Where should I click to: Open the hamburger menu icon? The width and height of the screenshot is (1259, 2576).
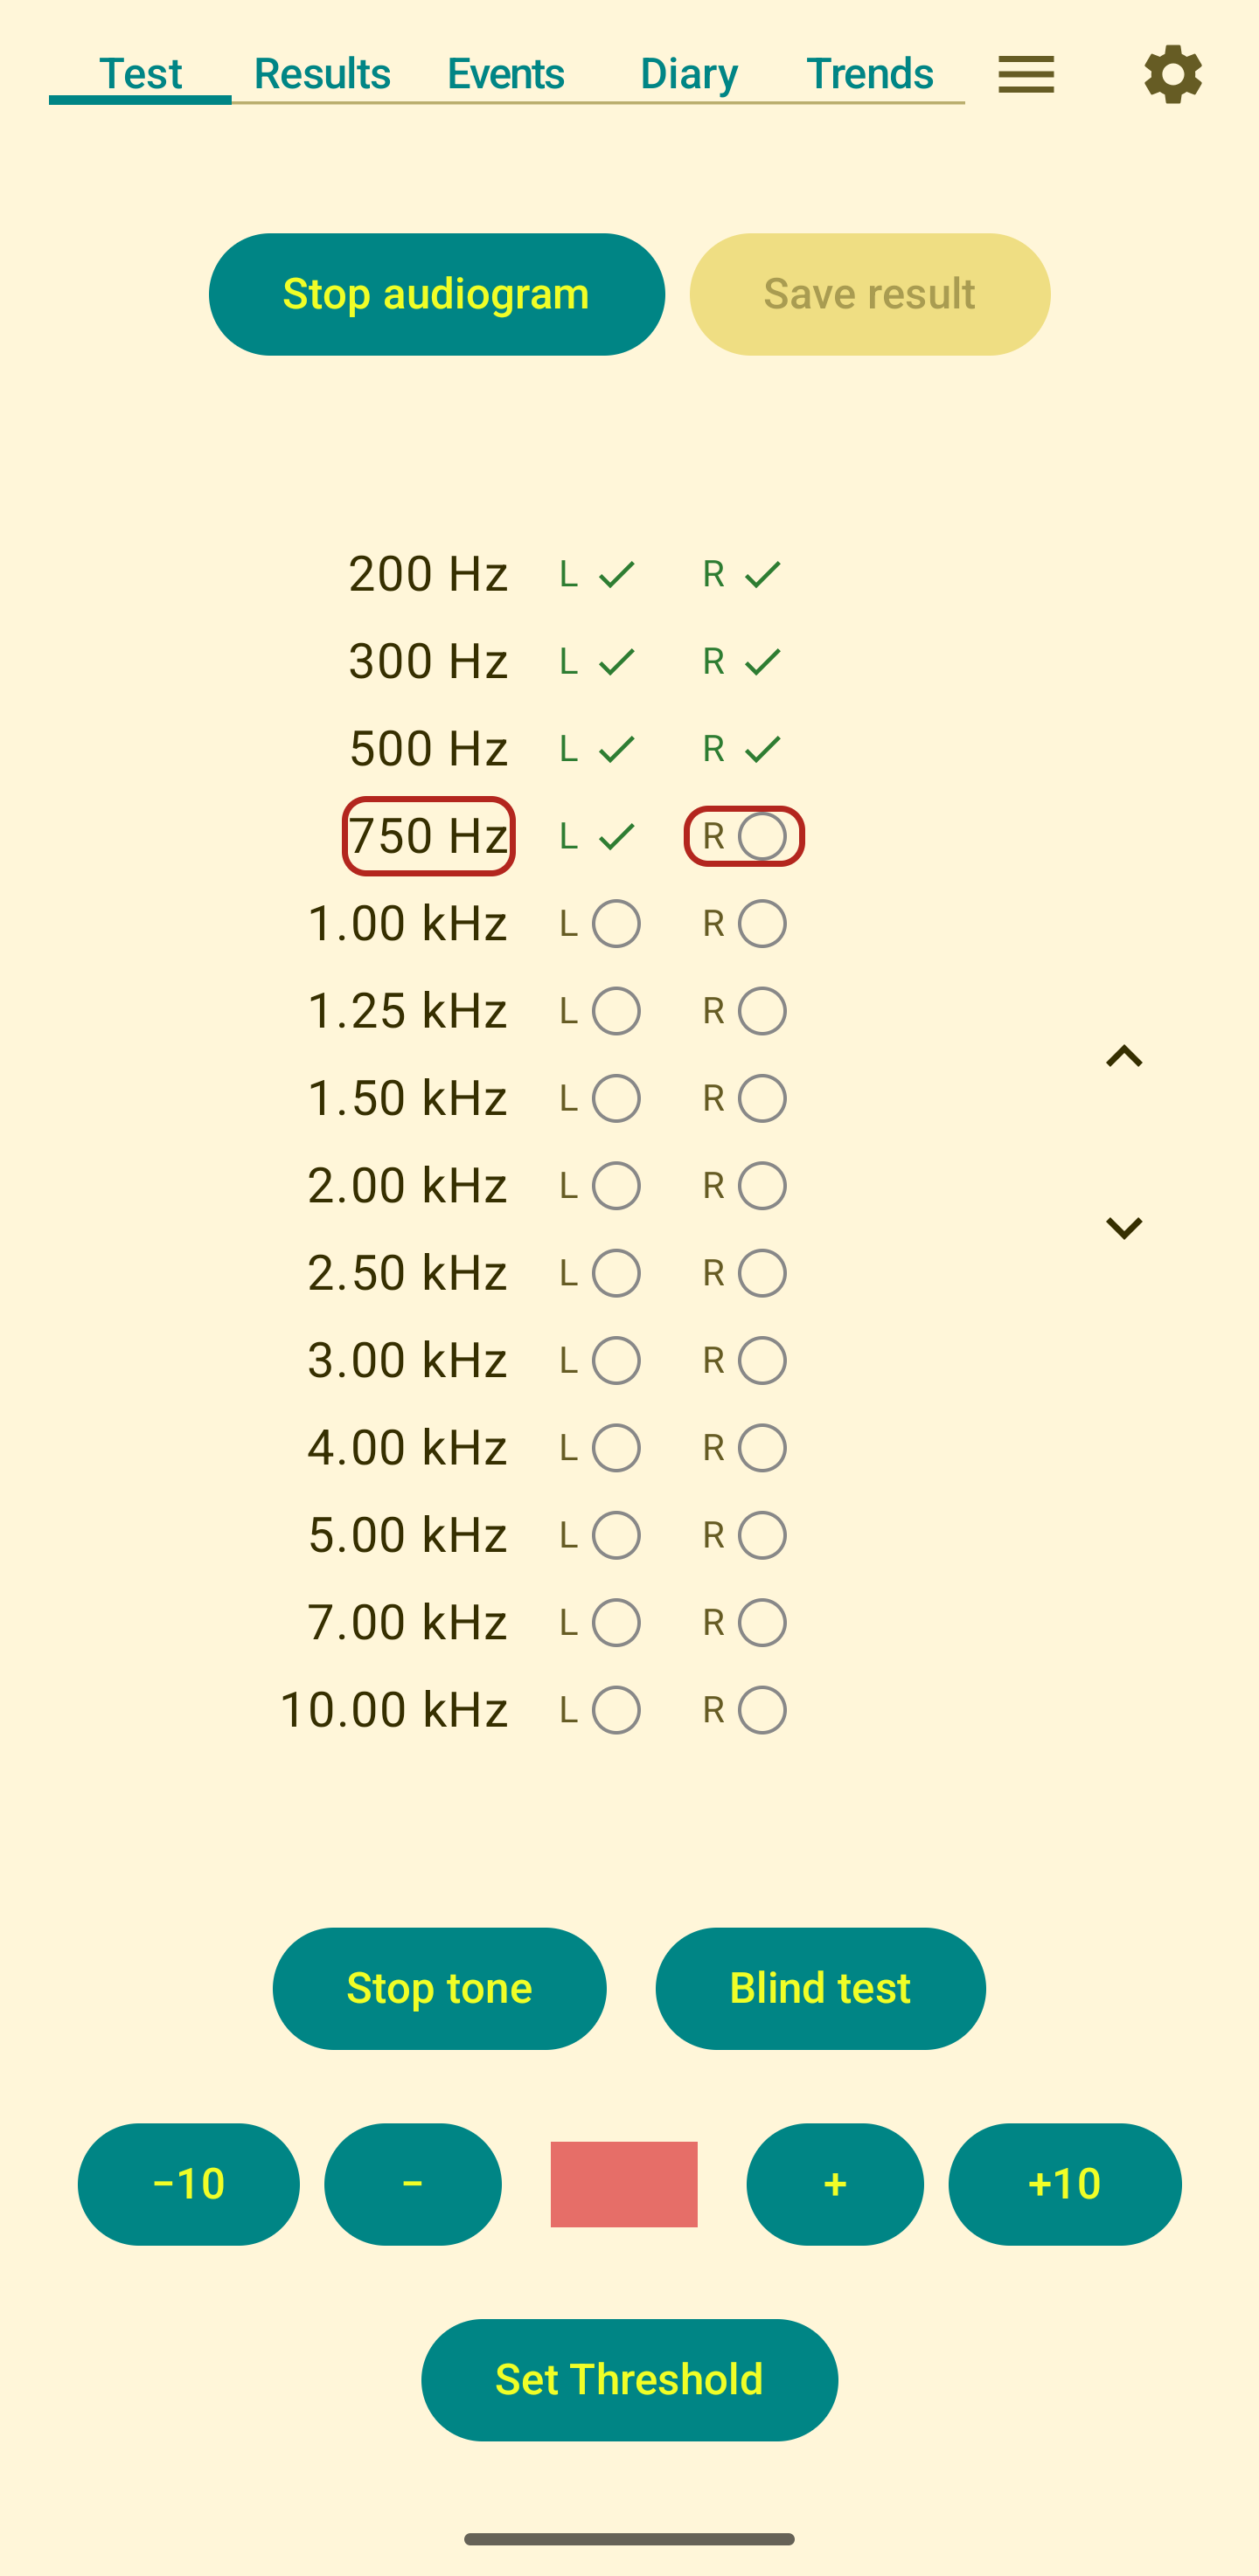pyautogui.click(x=1026, y=74)
